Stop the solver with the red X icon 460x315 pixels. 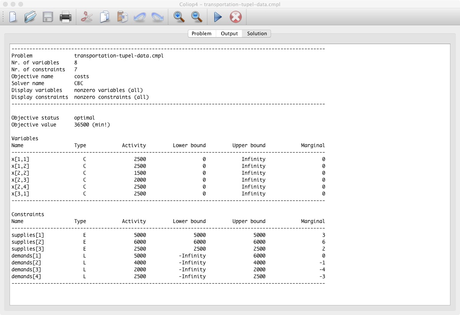click(x=235, y=17)
